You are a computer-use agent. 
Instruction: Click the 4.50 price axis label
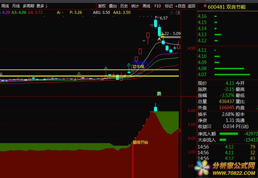pyautogui.click(x=192, y=48)
